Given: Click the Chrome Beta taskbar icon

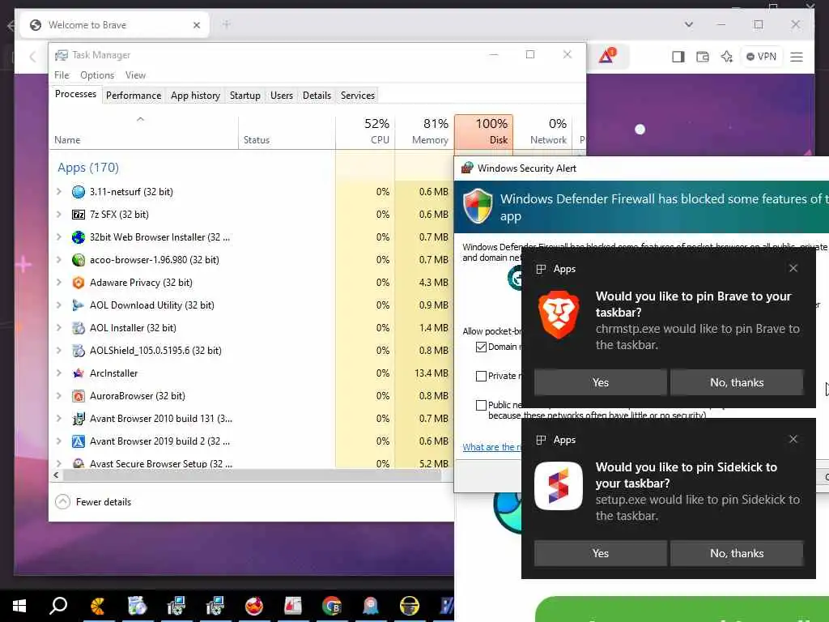Looking at the screenshot, I should tap(331, 606).
